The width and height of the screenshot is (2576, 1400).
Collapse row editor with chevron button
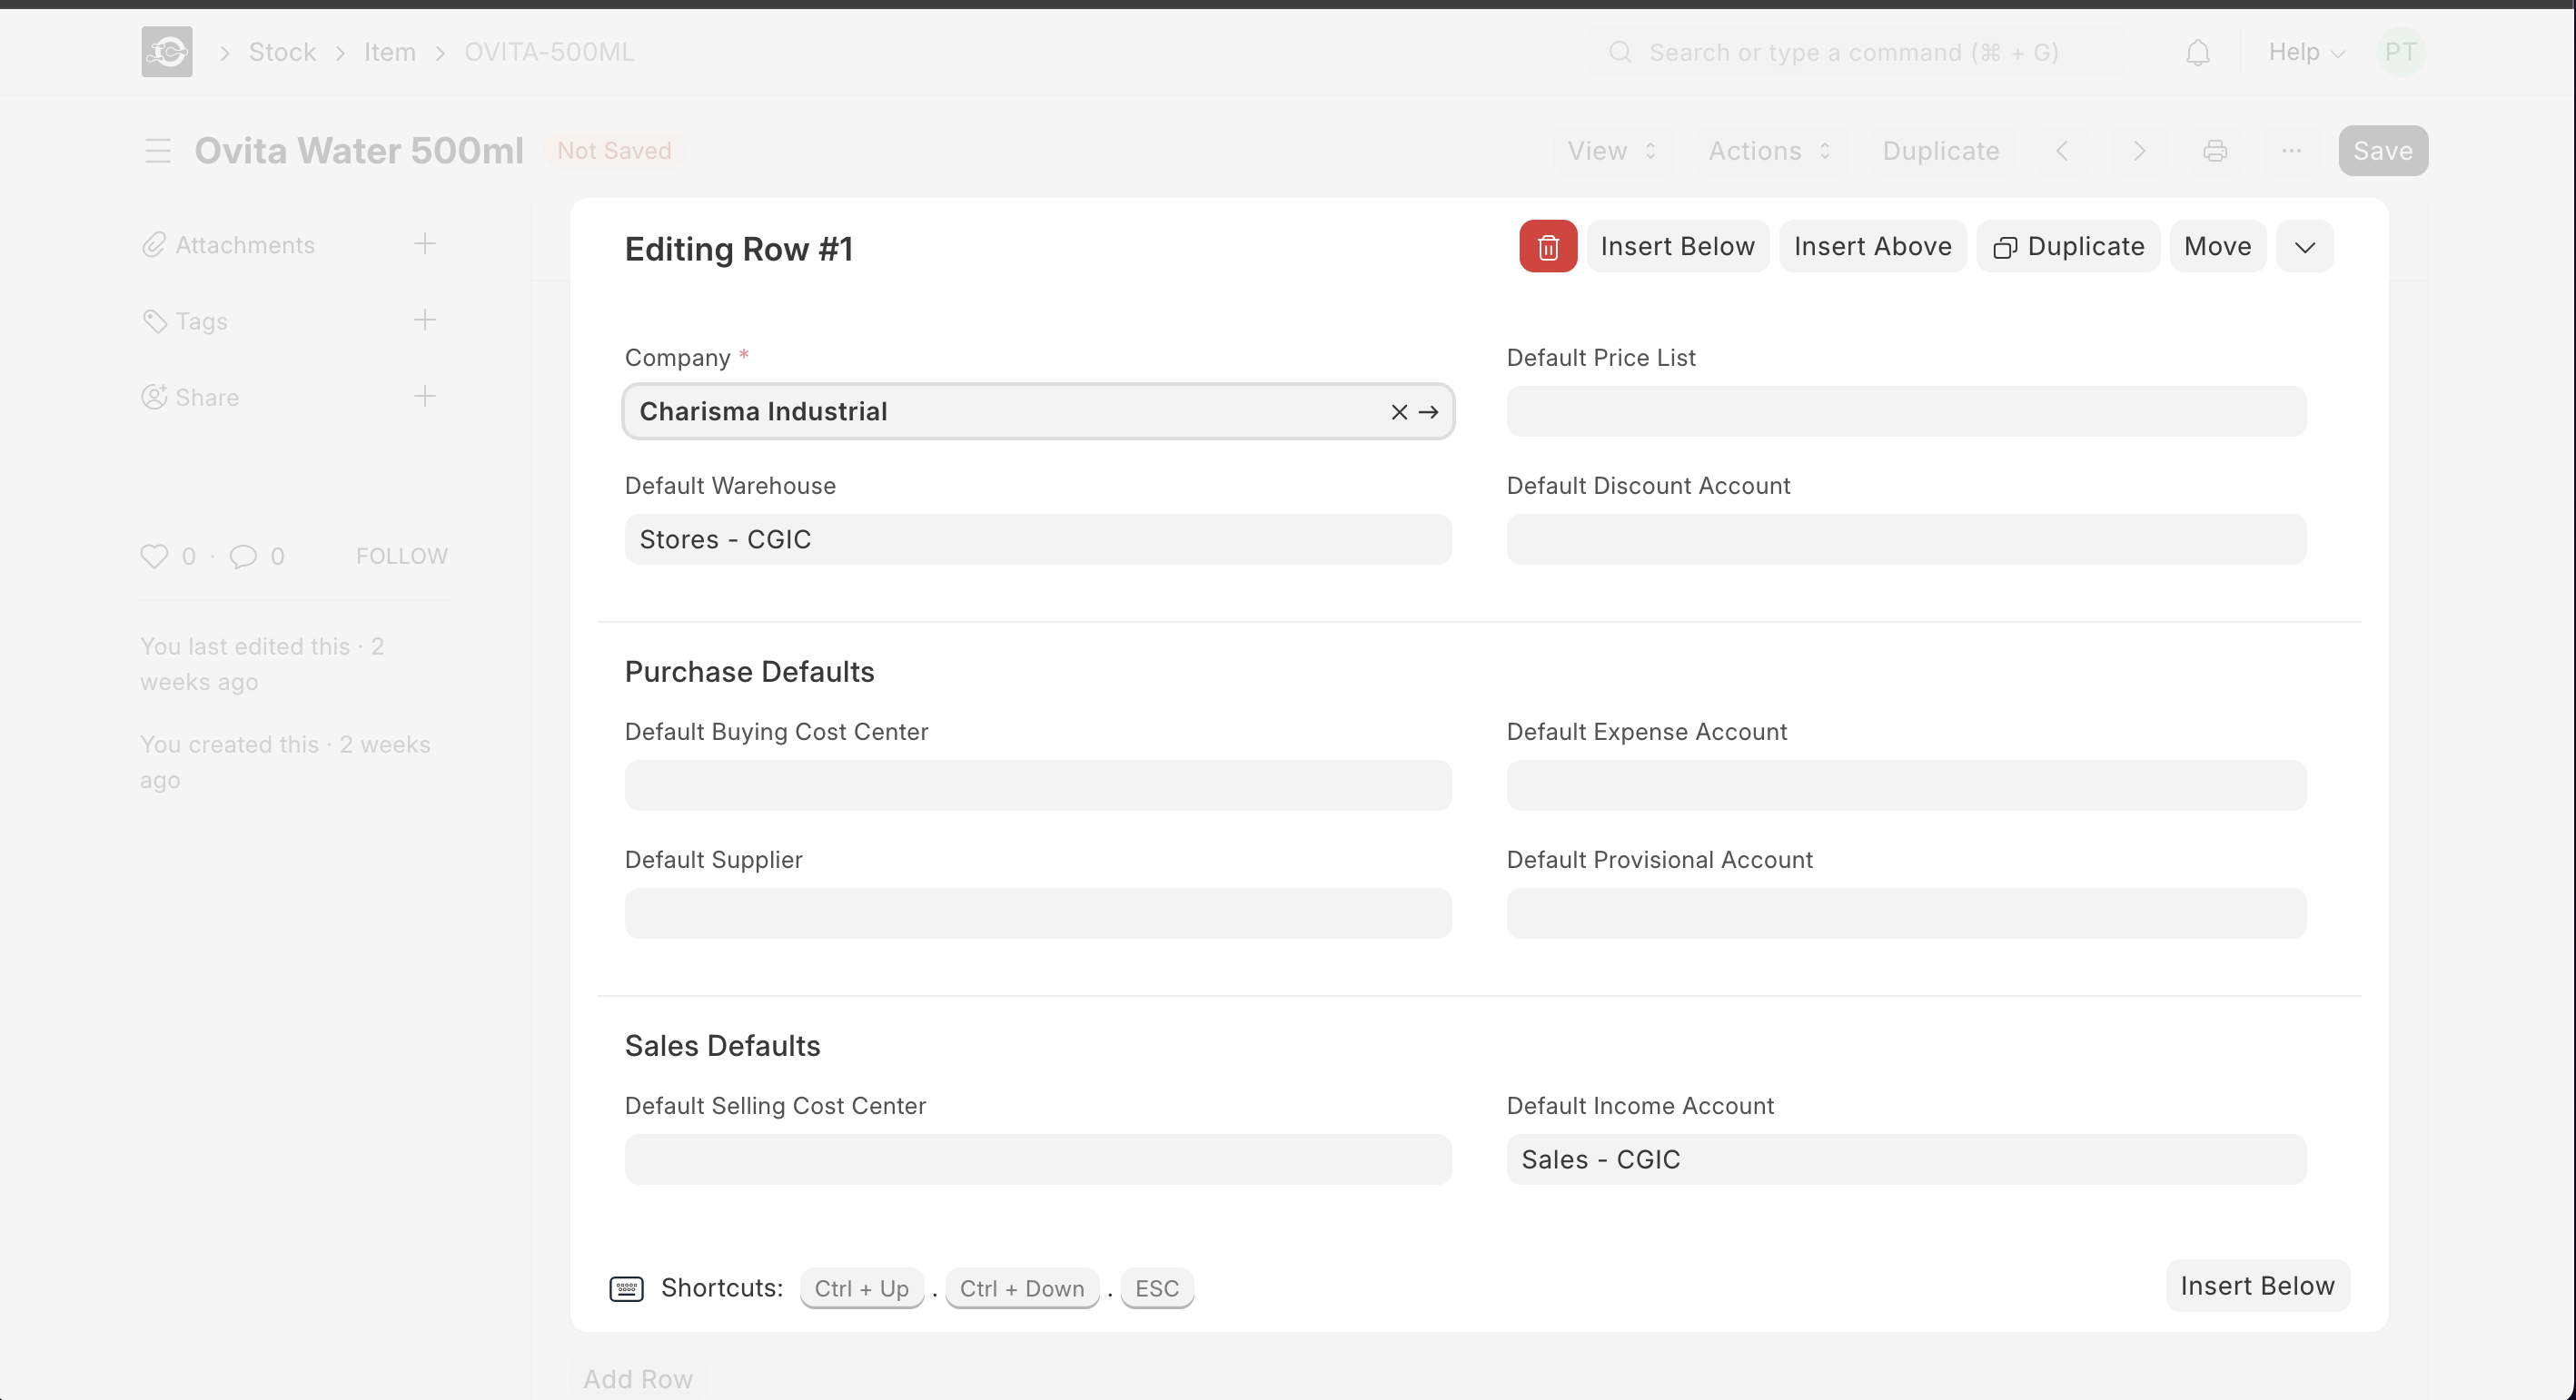(2304, 247)
